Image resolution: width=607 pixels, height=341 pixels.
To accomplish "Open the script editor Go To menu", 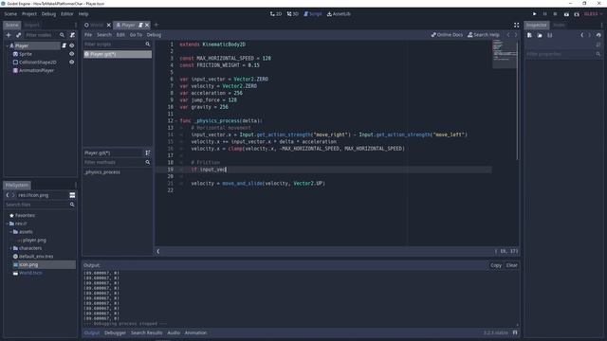I will coord(136,35).
